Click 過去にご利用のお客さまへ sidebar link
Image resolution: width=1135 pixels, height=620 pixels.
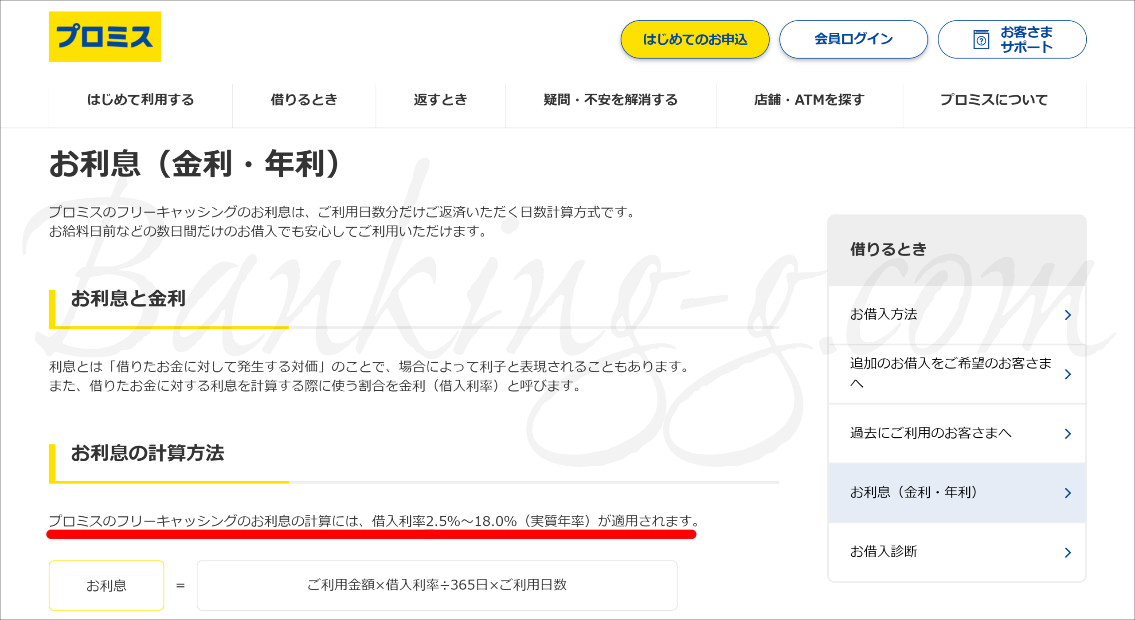pyautogui.click(x=930, y=433)
